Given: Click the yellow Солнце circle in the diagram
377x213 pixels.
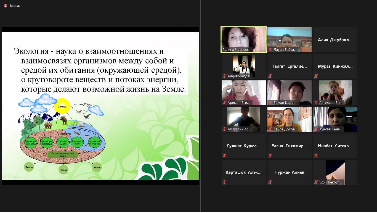Looking at the screenshot, I should (62, 107).
